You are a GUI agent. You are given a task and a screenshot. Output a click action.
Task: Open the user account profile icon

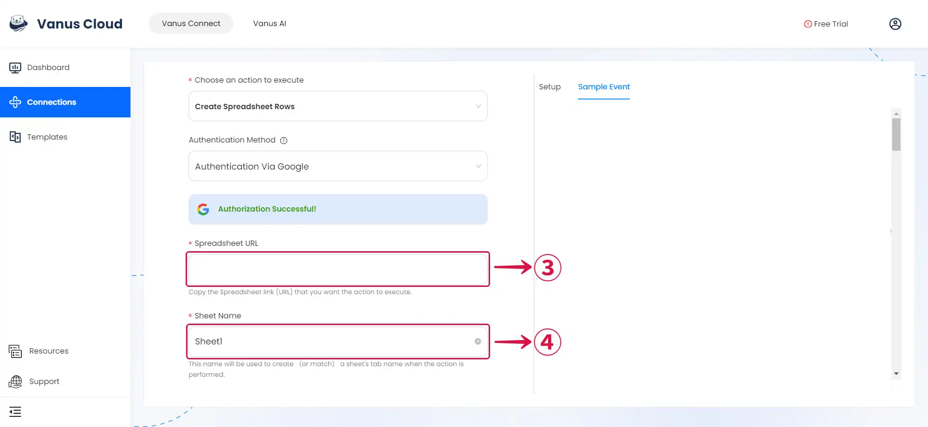click(x=895, y=24)
